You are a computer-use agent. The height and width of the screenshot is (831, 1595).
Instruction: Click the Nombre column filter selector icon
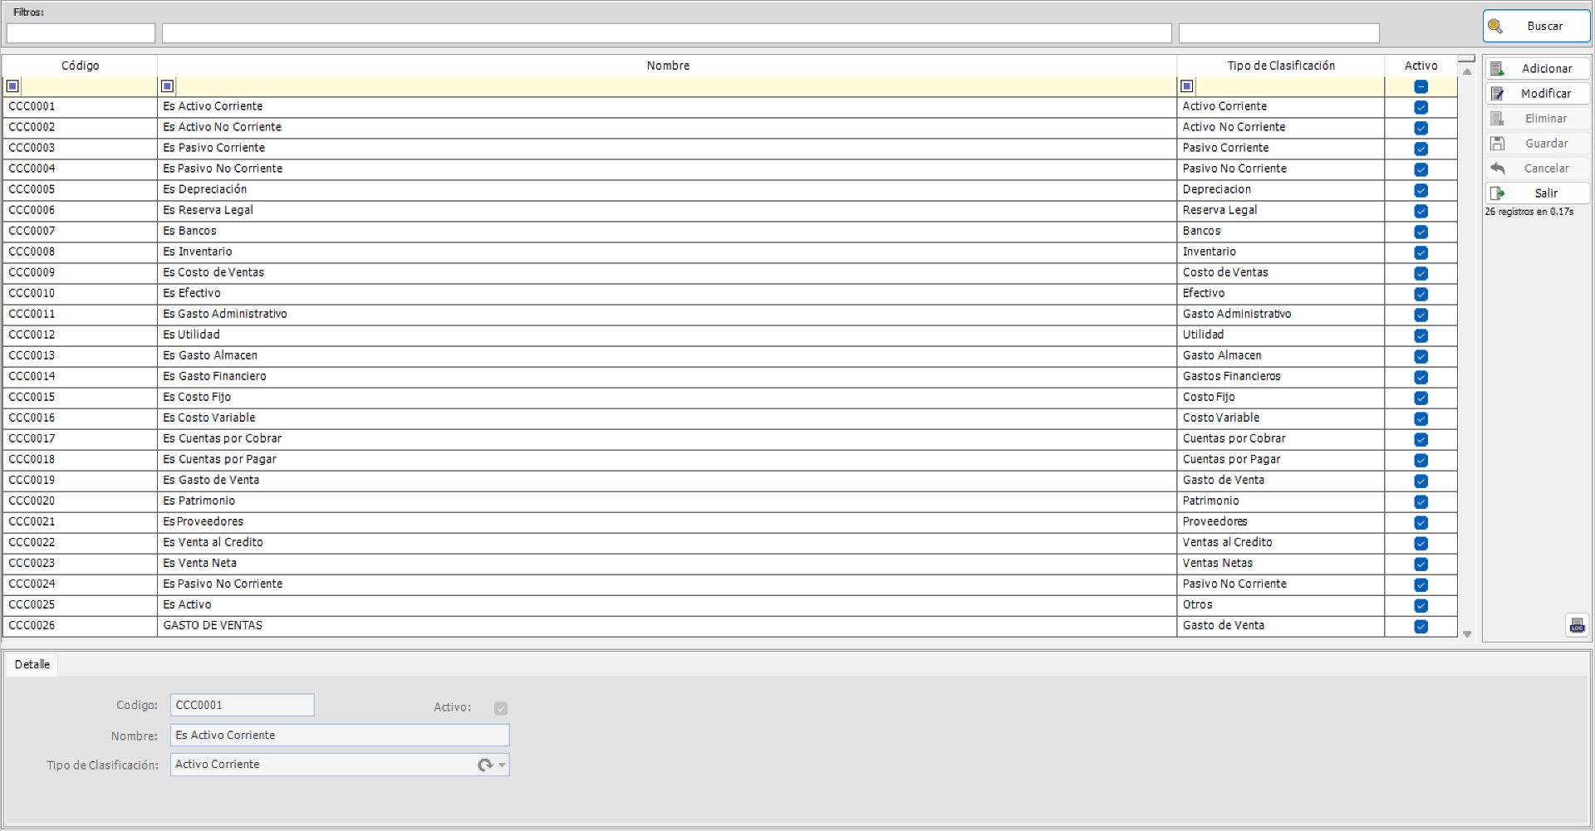[x=165, y=86]
